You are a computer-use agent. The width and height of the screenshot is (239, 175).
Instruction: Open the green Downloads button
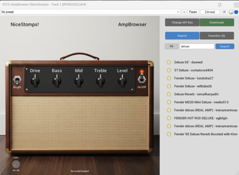click(217, 22)
